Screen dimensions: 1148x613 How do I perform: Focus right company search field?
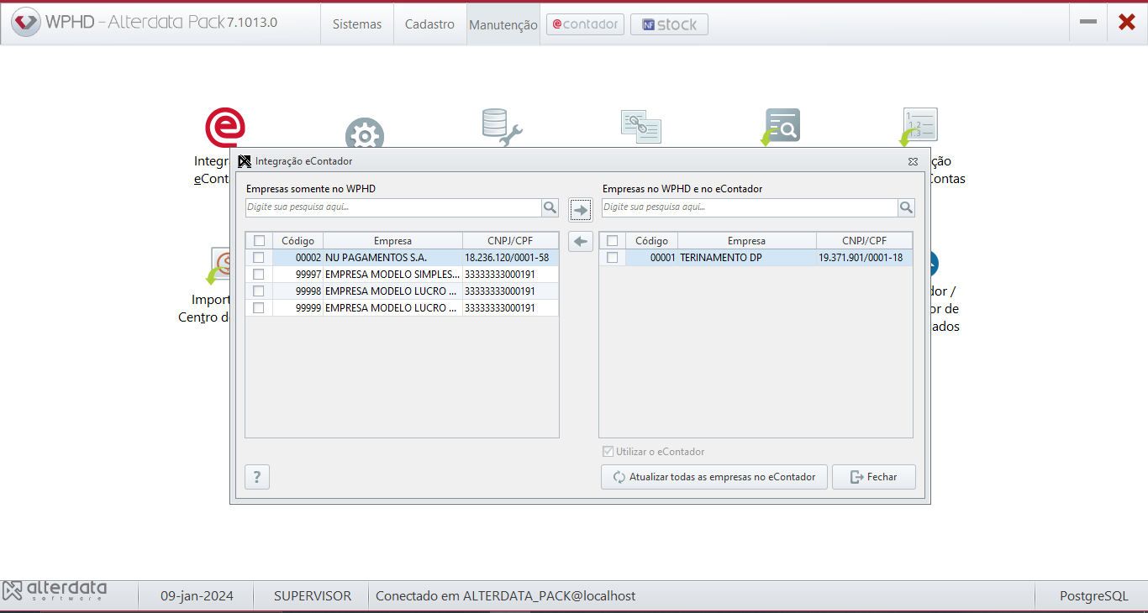coord(750,207)
